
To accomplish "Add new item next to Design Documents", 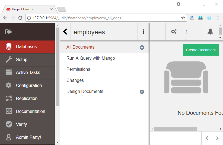I will pyautogui.click(x=142, y=92).
